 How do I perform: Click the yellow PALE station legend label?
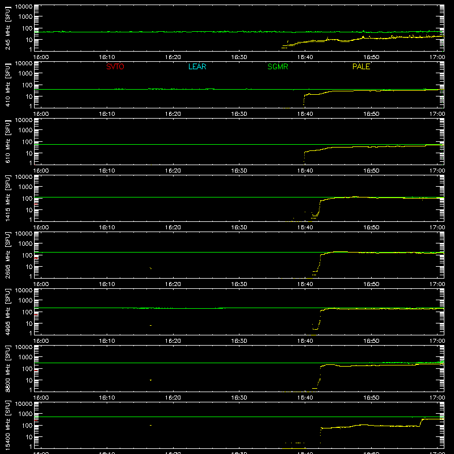[361, 66]
